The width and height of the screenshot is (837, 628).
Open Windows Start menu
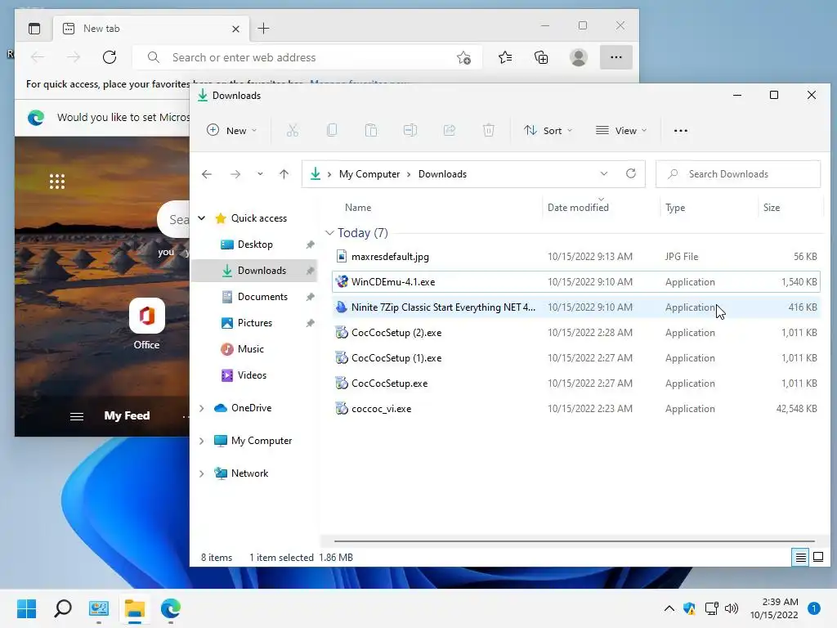click(27, 608)
